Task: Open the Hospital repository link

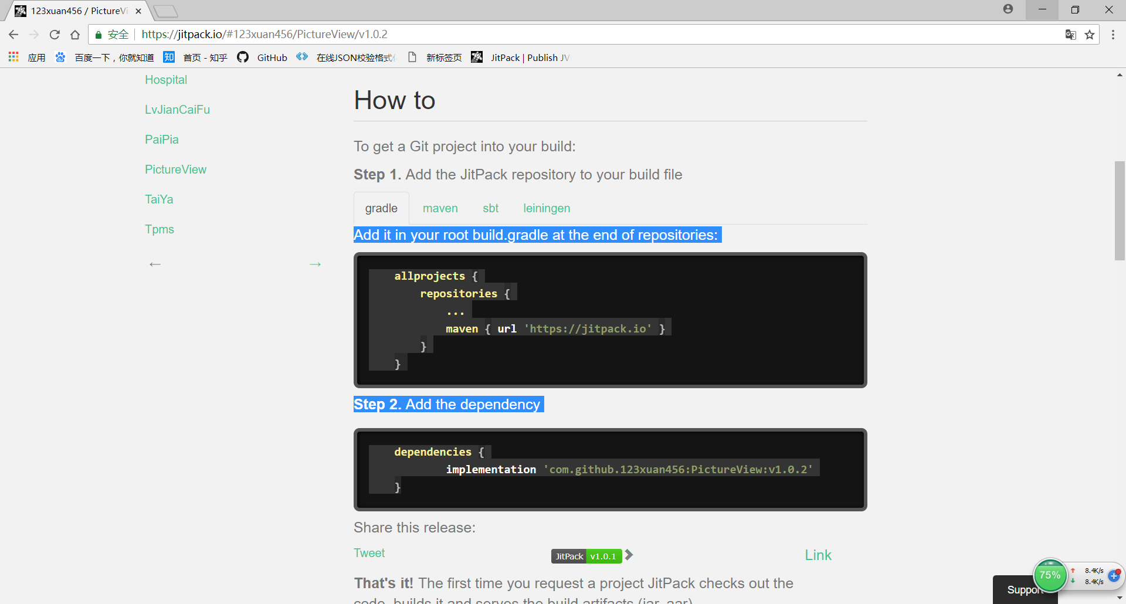Action: [166, 80]
